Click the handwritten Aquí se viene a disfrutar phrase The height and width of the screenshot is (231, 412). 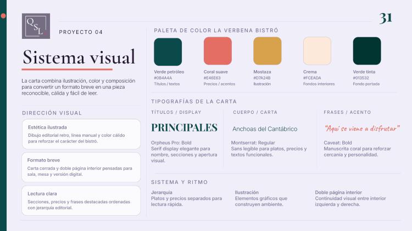pyautogui.click(x=362, y=128)
